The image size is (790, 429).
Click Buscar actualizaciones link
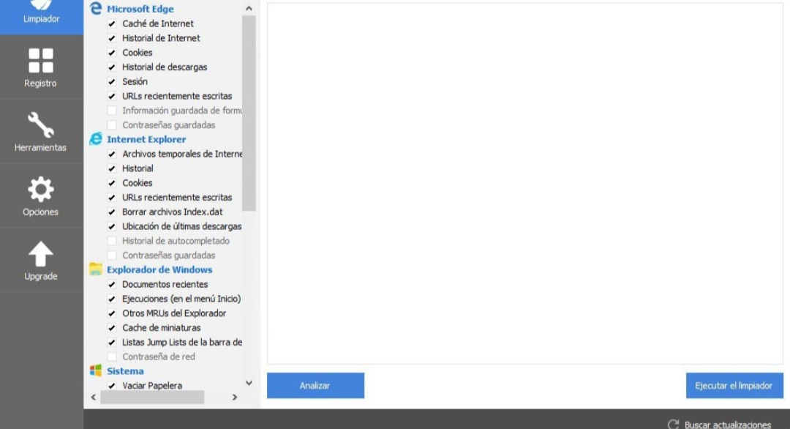click(728, 425)
